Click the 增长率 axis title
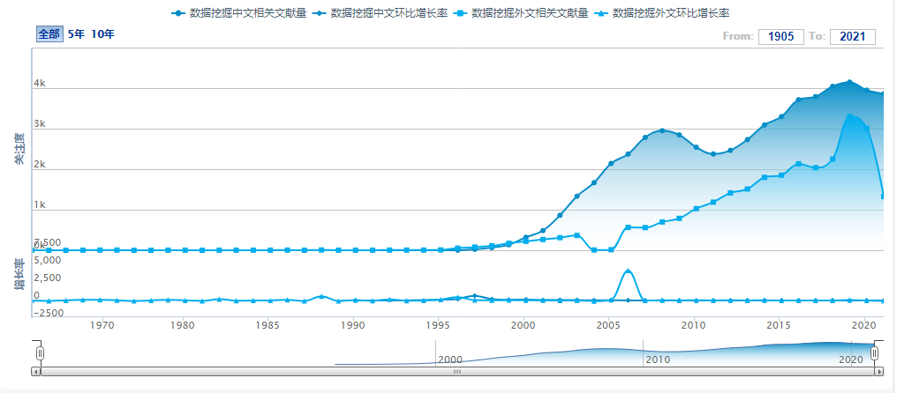The image size is (912, 393). [19, 275]
